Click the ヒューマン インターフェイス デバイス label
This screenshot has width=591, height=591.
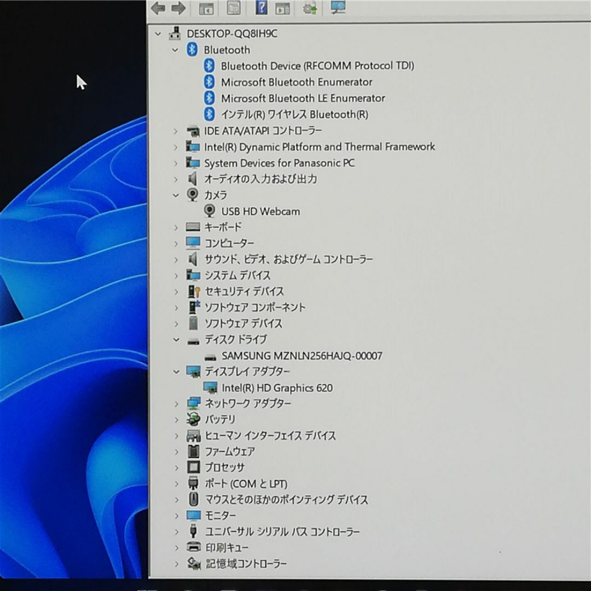tap(270, 436)
